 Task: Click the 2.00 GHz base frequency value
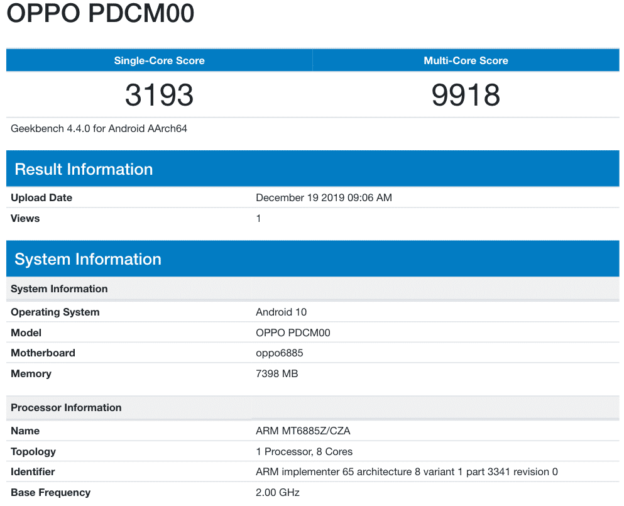click(278, 493)
